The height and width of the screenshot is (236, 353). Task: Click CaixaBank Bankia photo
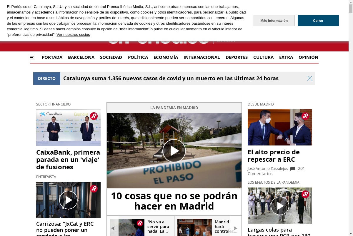click(68, 128)
